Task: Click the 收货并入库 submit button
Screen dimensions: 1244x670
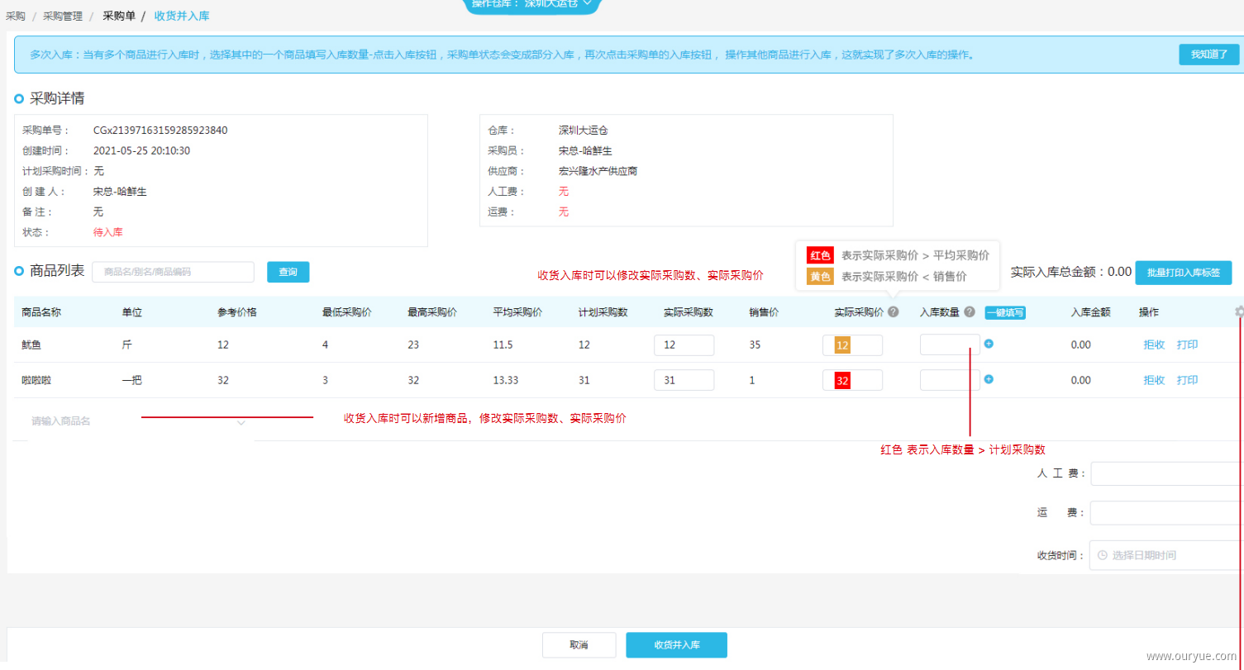Action: pos(676,645)
